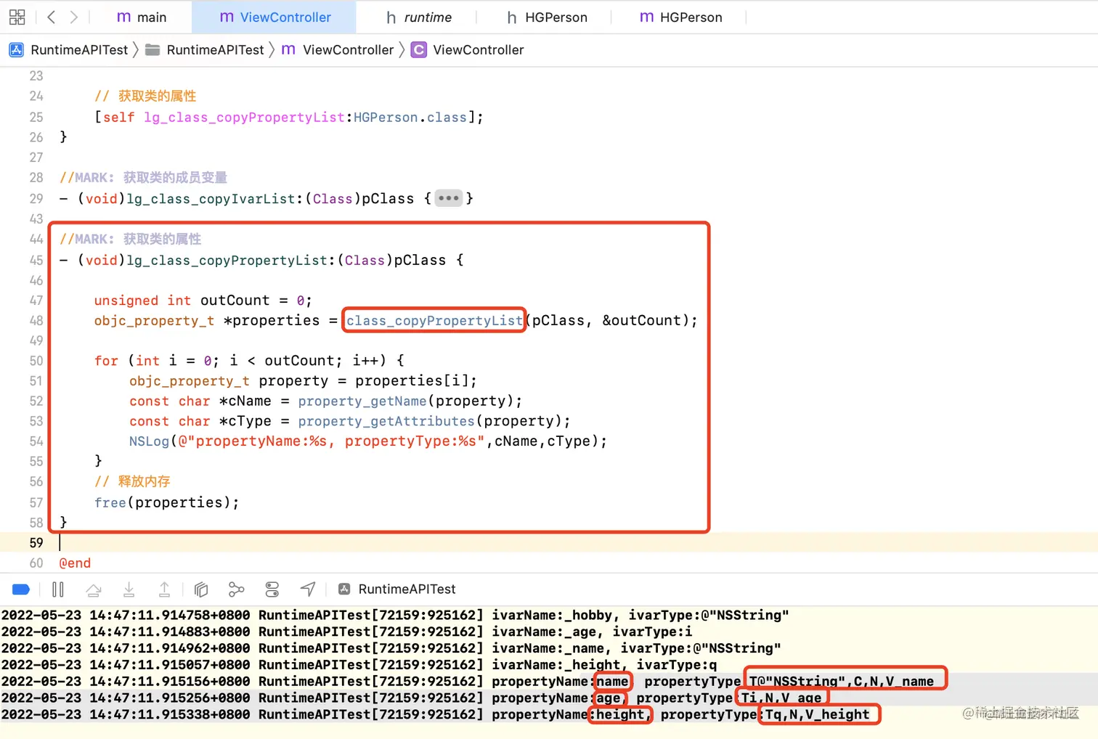The width and height of the screenshot is (1098, 739).
Task: Go back in editor history
Action: coord(52,17)
